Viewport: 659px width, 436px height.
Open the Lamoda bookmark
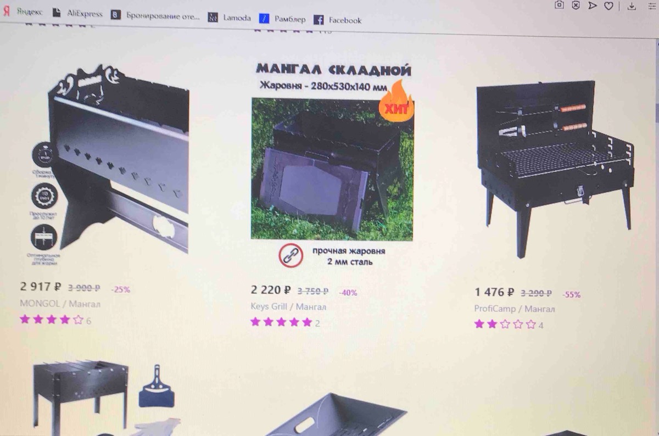(230, 18)
